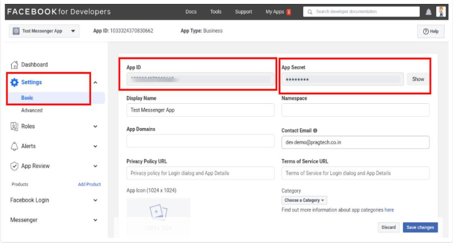
Task: Click the Display Name field
Action: pyautogui.click(x=200, y=110)
